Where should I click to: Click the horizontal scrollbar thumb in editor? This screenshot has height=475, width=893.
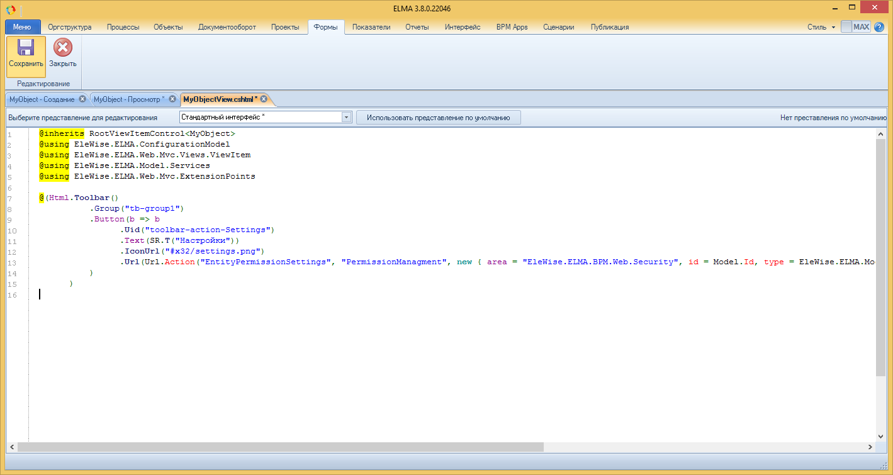pos(280,447)
